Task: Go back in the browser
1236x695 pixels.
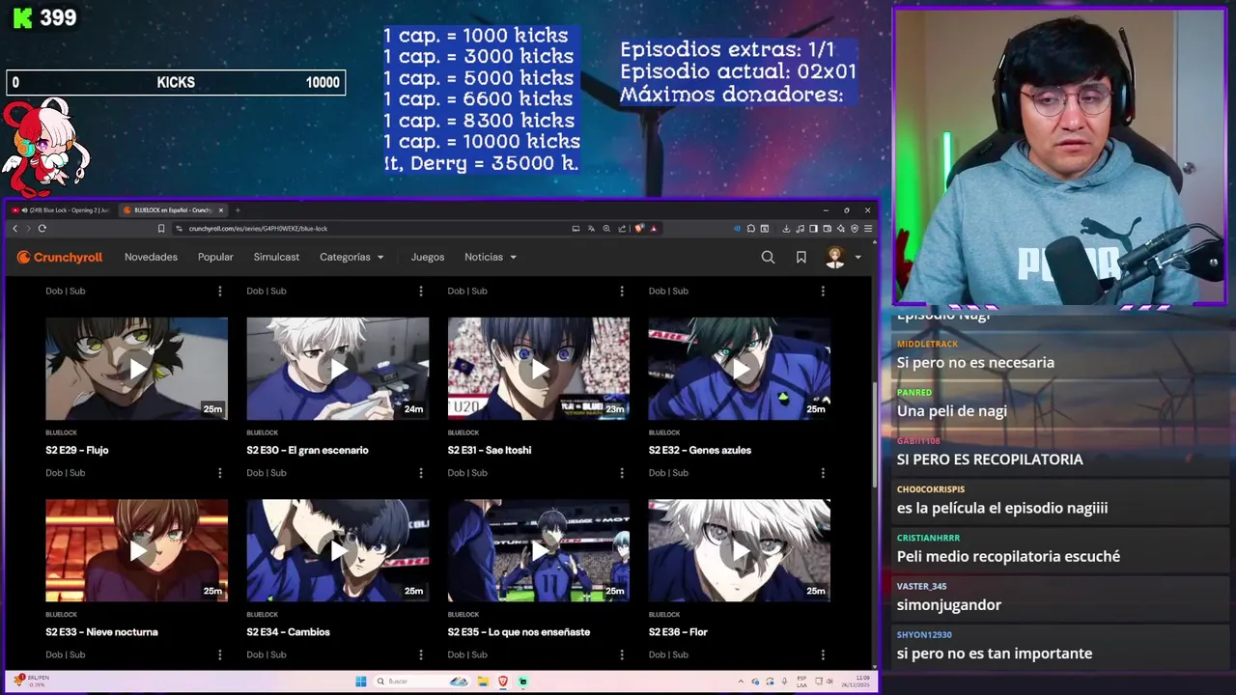Action: pyautogui.click(x=14, y=229)
